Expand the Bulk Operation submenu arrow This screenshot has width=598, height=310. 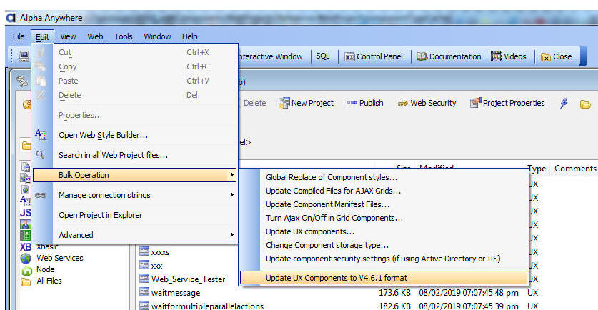pos(231,174)
